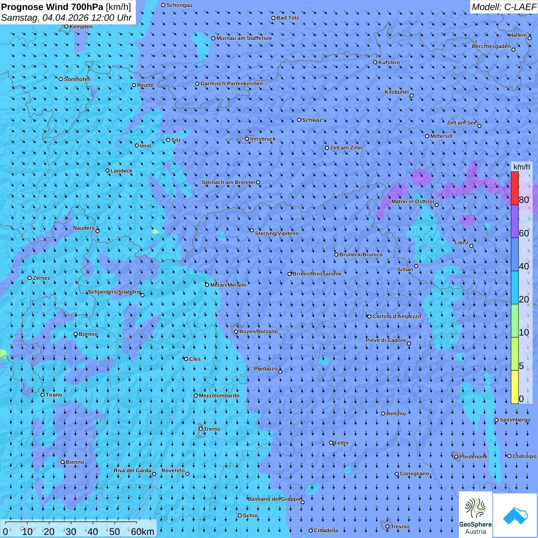Click the Steinach am Brenner label
This screenshot has height=538, width=538.
[229, 182]
